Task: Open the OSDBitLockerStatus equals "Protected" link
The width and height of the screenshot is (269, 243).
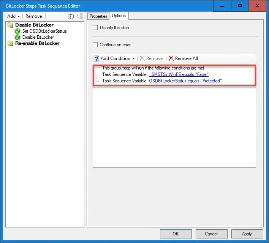Action: pyautogui.click(x=185, y=81)
